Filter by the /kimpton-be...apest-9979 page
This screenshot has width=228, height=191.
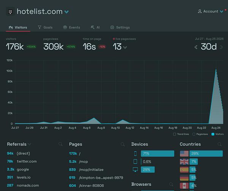click(97, 177)
